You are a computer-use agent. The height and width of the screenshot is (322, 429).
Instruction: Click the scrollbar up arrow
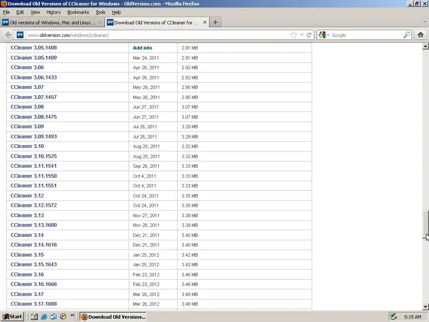tap(426, 46)
